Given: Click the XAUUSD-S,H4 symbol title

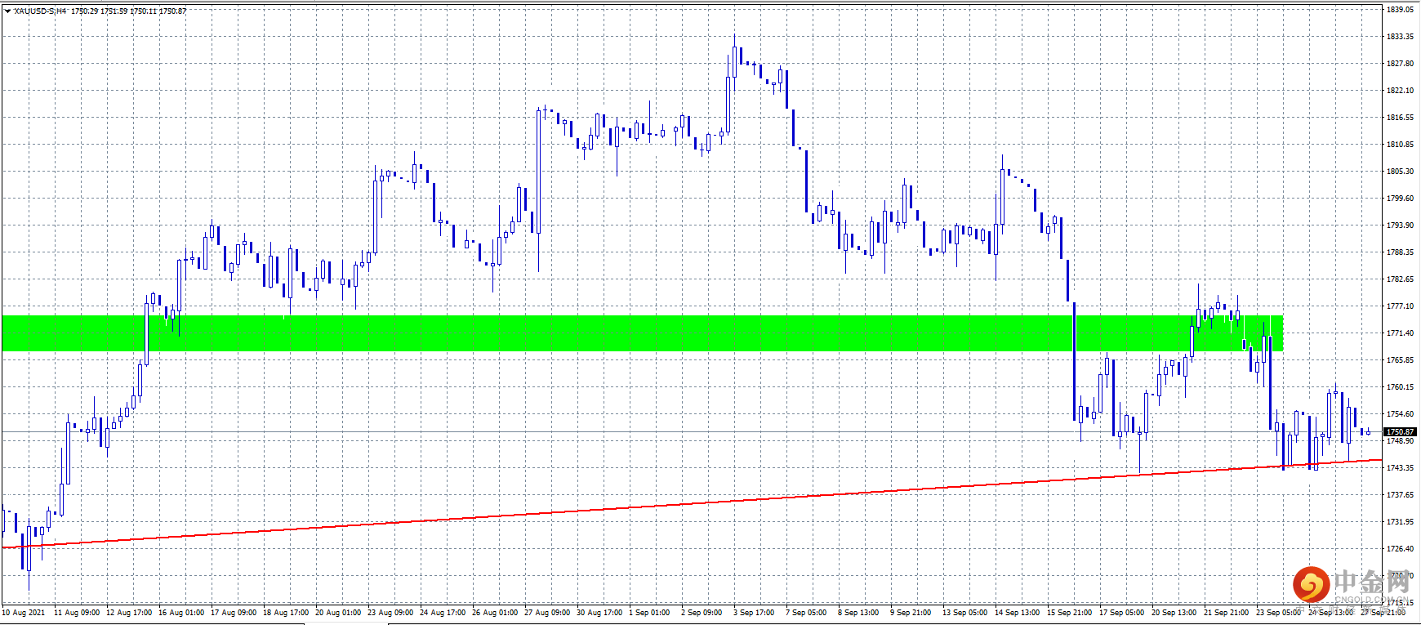Looking at the screenshot, I should pyautogui.click(x=40, y=11).
